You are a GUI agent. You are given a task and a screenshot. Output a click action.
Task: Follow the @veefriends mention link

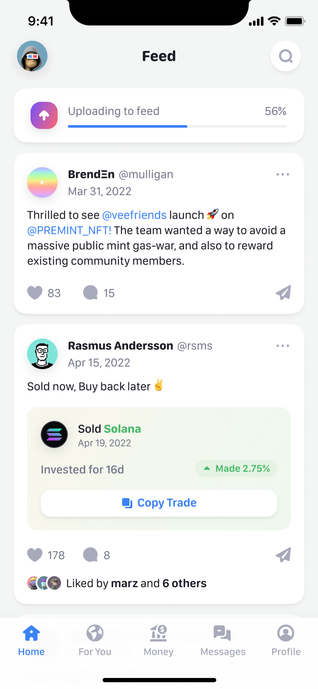134,215
